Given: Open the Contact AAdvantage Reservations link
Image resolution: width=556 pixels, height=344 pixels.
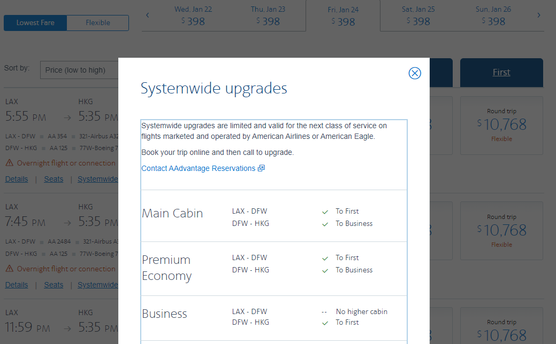Looking at the screenshot, I should pyautogui.click(x=198, y=168).
